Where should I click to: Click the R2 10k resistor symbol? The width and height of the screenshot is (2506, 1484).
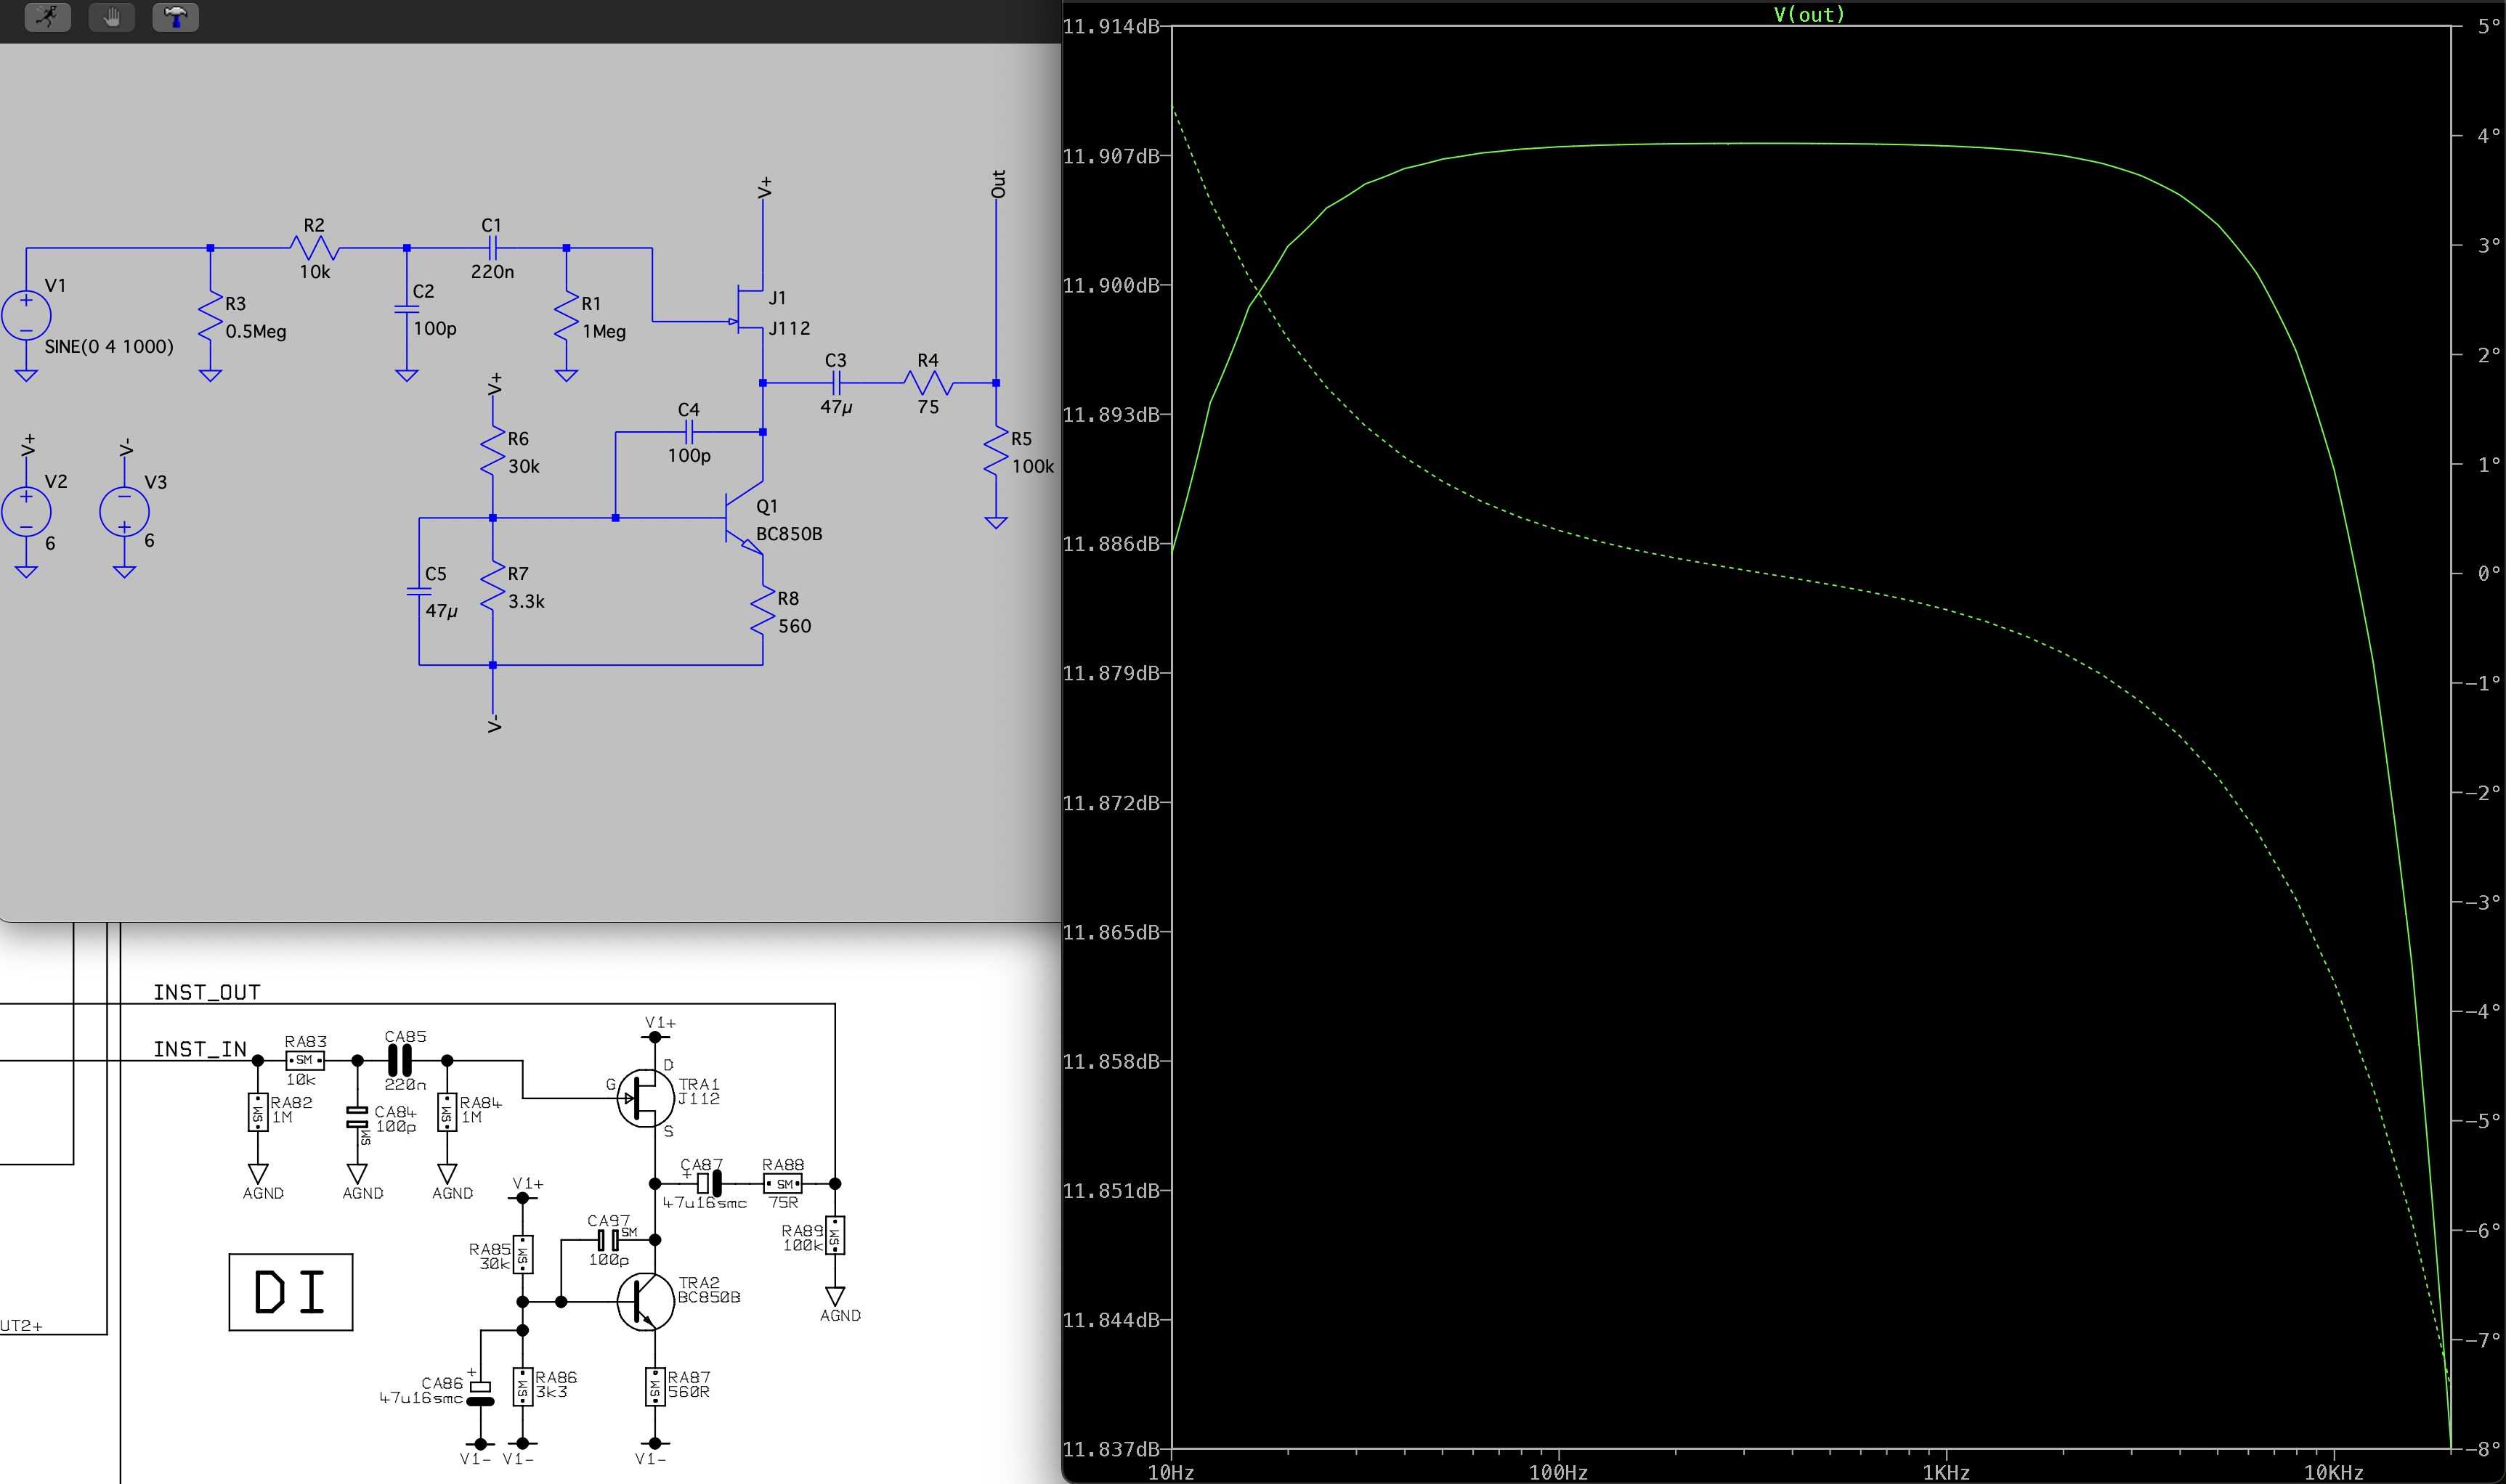(x=314, y=247)
